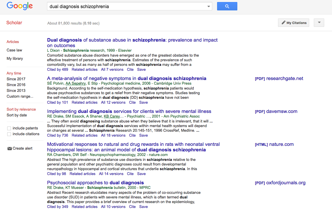Click the blue magnifying glass search button
This screenshot has height=212, width=332.
[227, 6]
